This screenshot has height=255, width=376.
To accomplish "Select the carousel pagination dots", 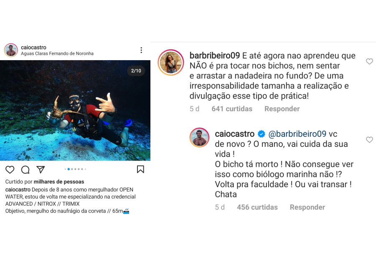I will [75, 169].
